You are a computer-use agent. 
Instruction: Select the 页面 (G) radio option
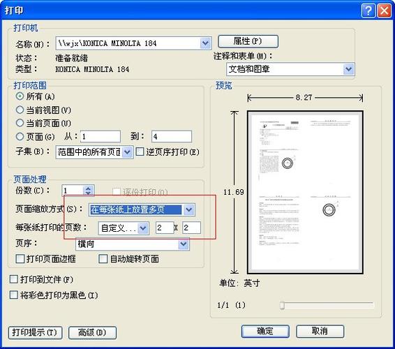20,137
